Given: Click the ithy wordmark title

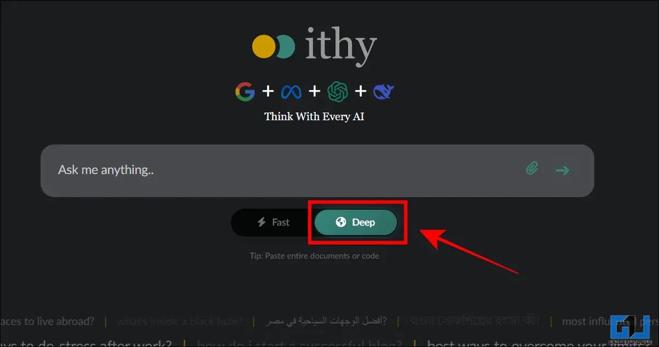Looking at the screenshot, I should coord(340,46).
